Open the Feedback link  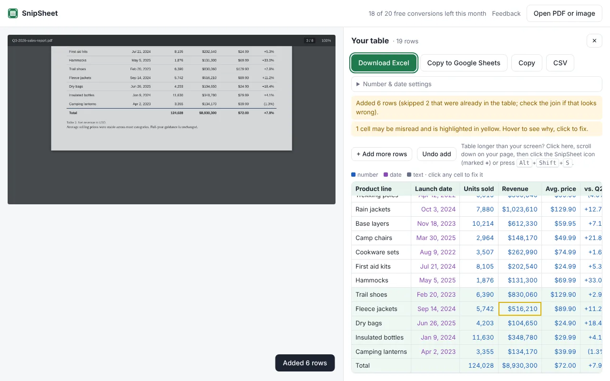point(506,13)
